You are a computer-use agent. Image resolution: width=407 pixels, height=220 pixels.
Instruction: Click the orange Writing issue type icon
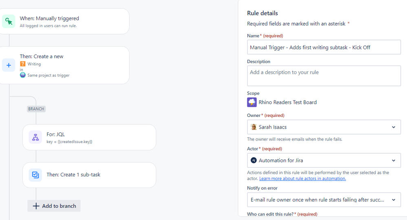coord(23,64)
